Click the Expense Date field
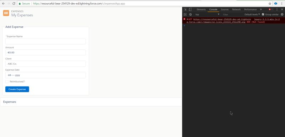The width and height of the screenshot is (285, 137). coord(46,75)
